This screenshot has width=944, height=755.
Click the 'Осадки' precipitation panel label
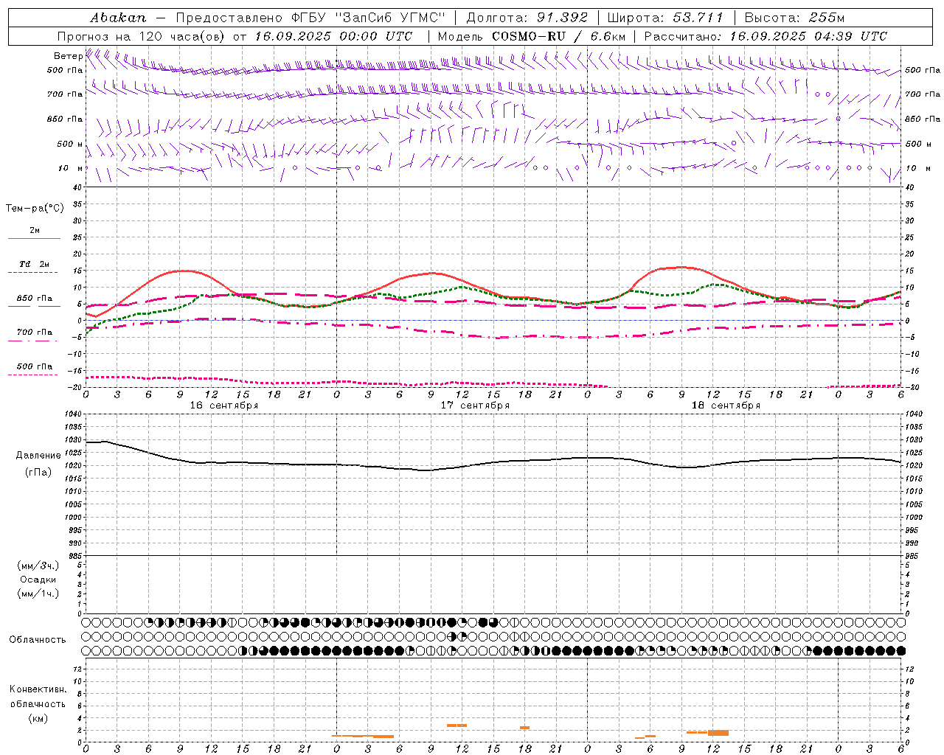pos(38,580)
